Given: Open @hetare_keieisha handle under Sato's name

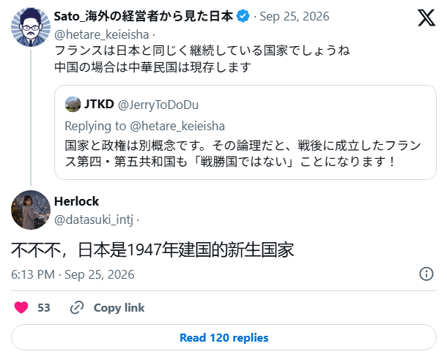Looking at the screenshot, I should pyautogui.click(x=101, y=34).
